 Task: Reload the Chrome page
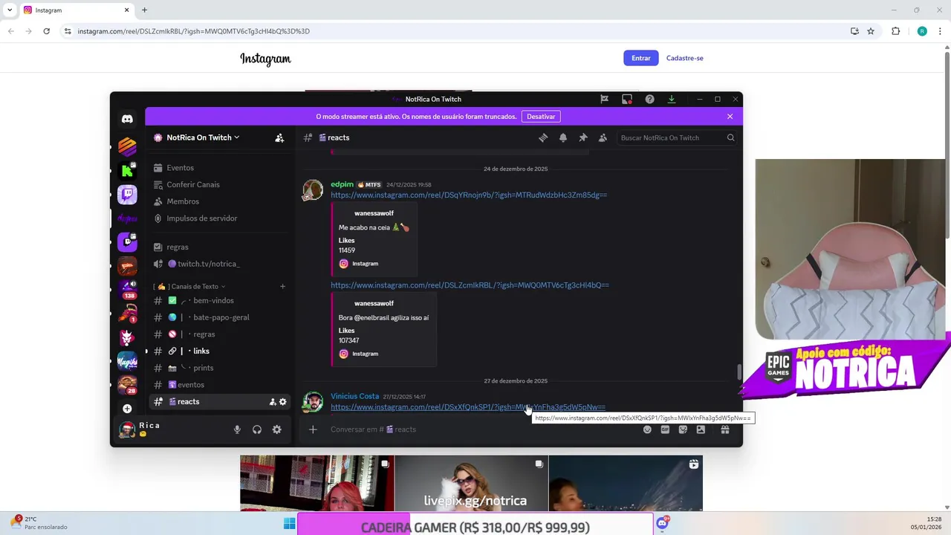coord(46,31)
